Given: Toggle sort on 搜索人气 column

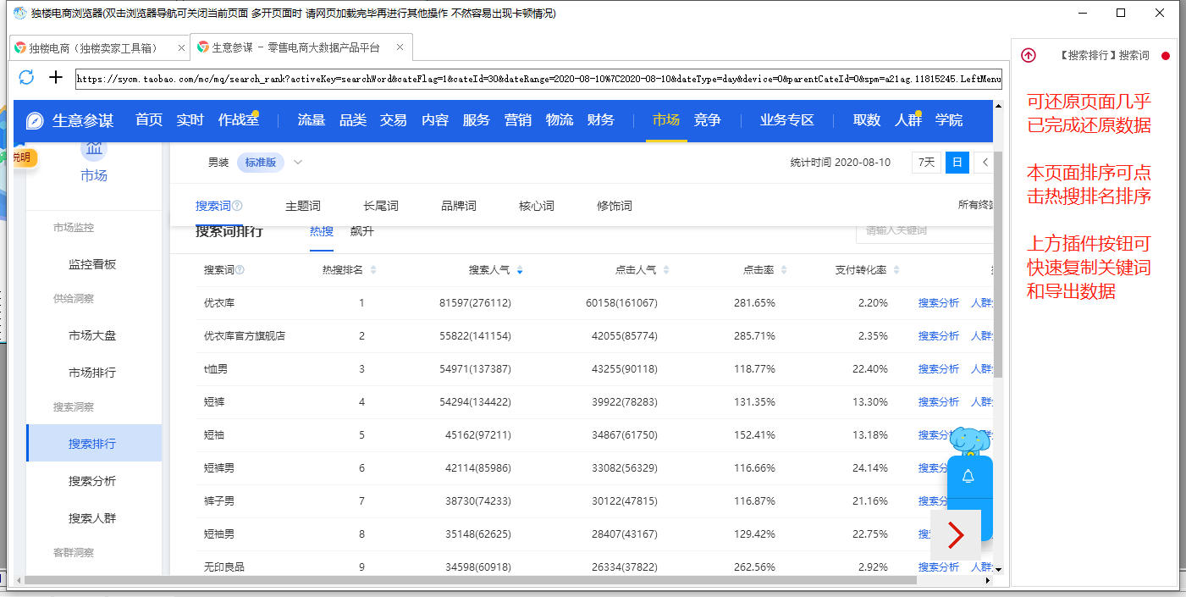Looking at the screenshot, I should (520, 270).
